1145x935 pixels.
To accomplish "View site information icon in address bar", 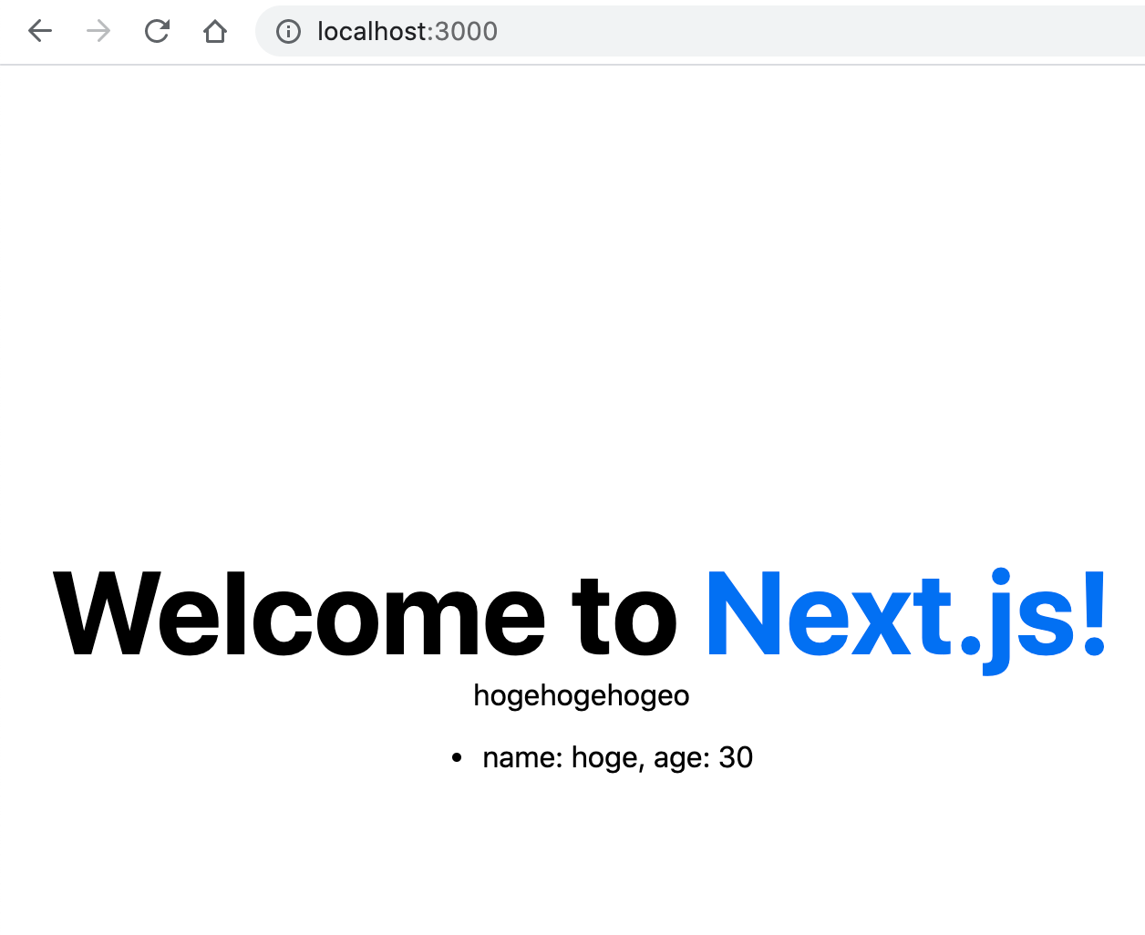I will click(288, 32).
